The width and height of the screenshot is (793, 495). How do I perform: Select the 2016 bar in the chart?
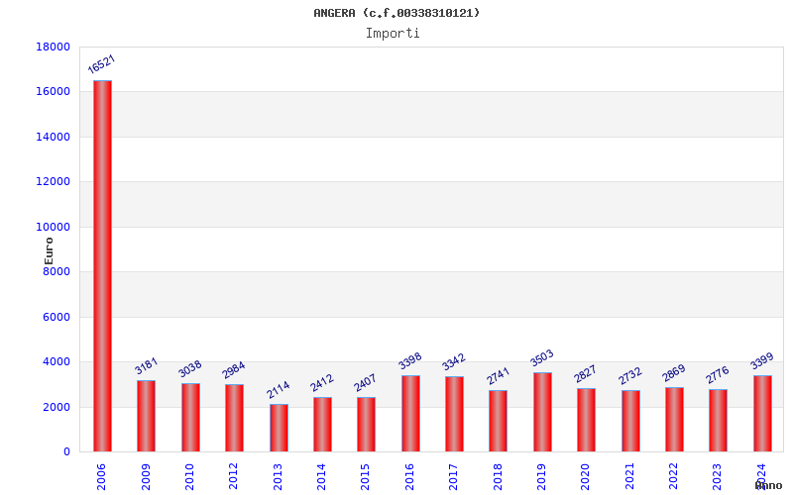pos(410,413)
